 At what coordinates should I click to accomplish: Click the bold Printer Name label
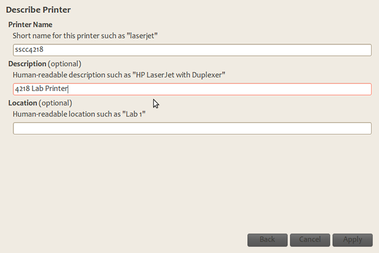[x=30, y=24]
